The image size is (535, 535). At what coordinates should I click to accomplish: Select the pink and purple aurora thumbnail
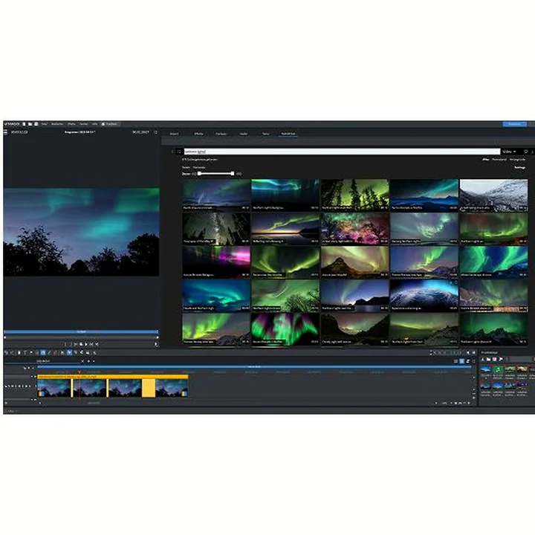coord(216,262)
